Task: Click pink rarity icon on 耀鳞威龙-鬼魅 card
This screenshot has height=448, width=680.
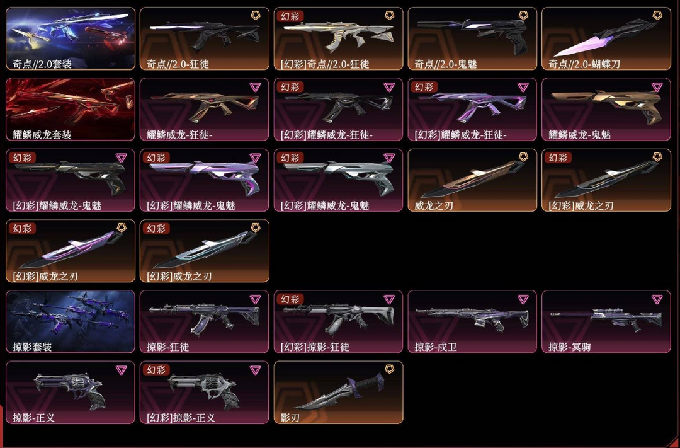Action: [657, 87]
